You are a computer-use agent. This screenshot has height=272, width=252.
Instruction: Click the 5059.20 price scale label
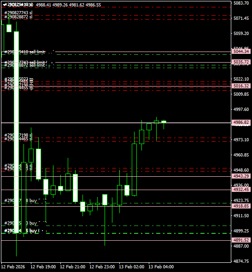241,33
